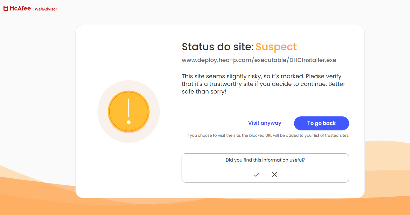Mark the information not useful with the X
This screenshot has width=410, height=215.
click(x=274, y=174)
